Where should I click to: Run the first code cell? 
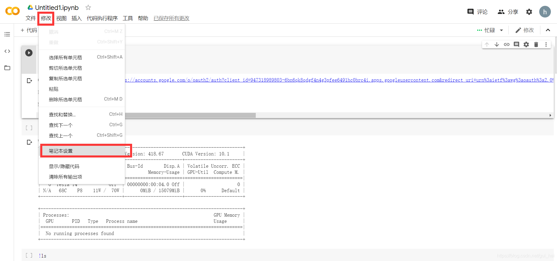coord(29,53)
